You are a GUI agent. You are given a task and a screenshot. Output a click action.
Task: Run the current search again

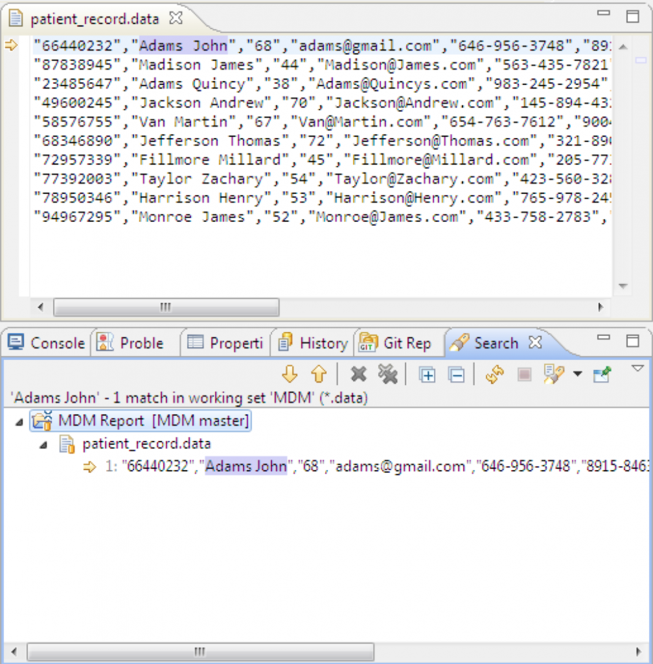tap(495, 374)
